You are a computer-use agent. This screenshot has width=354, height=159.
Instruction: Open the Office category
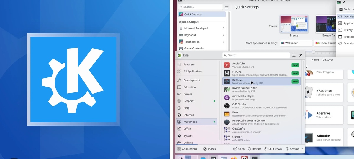197,129
